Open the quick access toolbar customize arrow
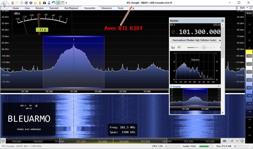Viewport: 253px width, 149px height. 66,3
